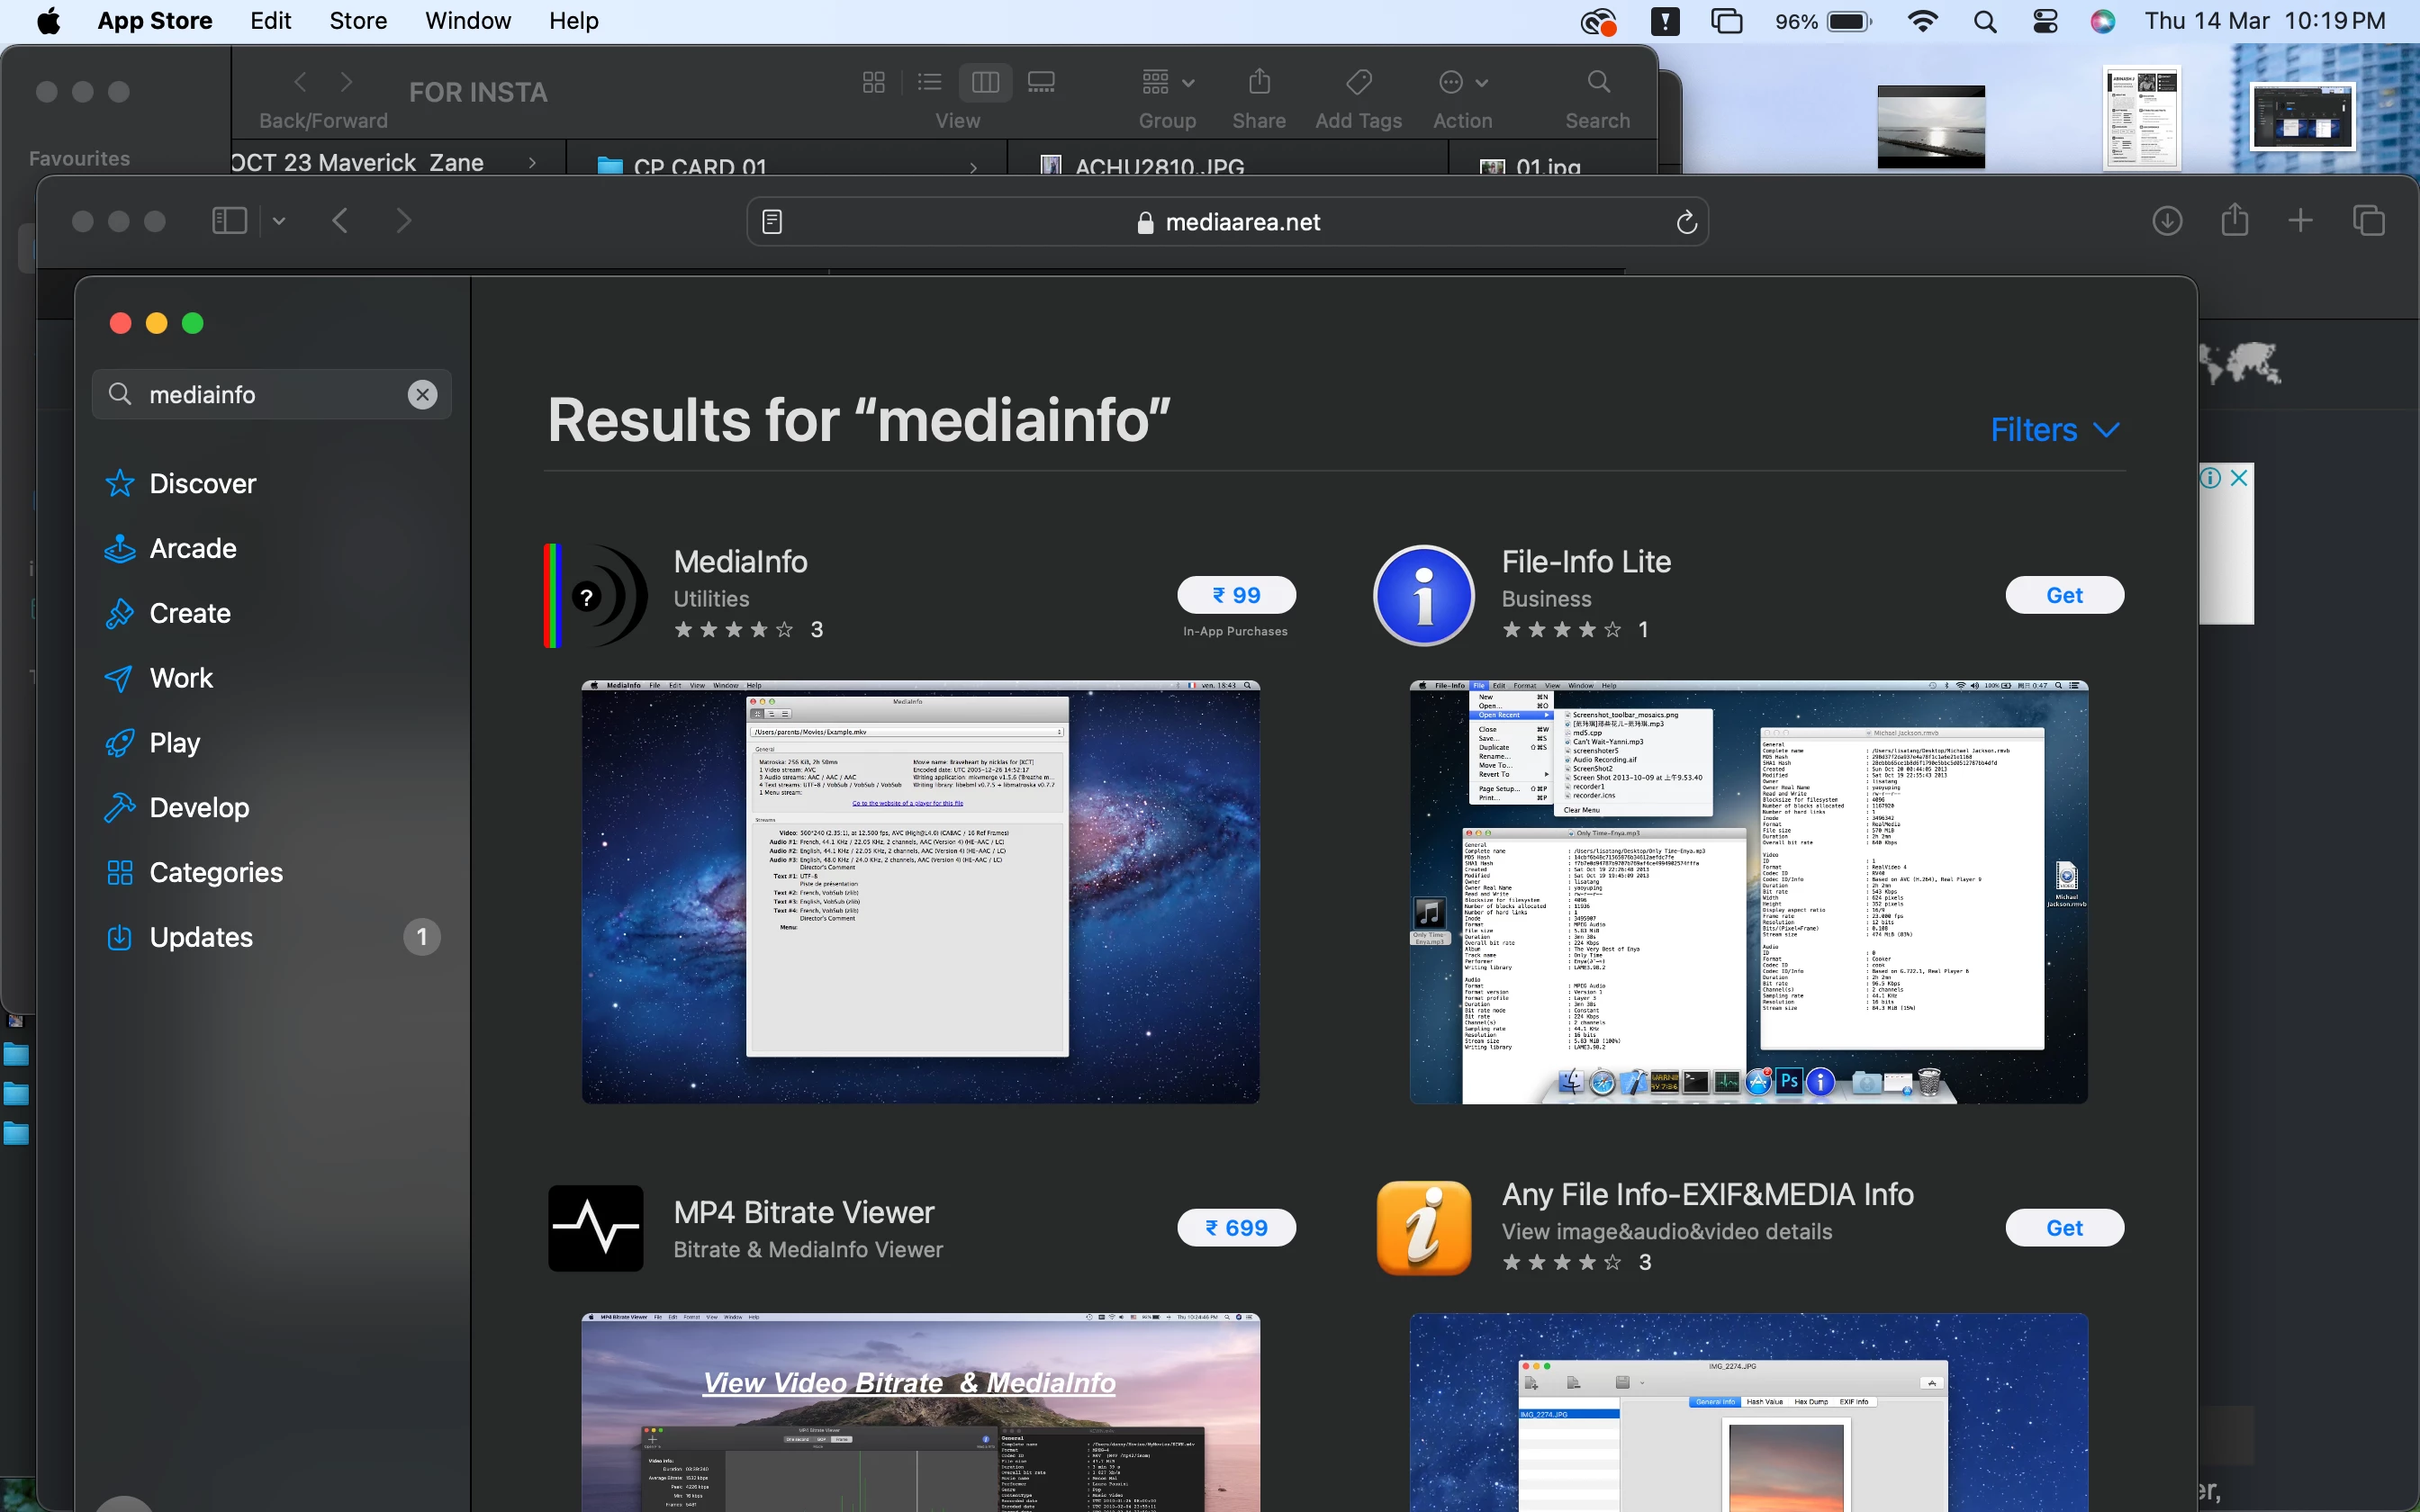Viewport: 2420px width, 1512px height.
Task: Open the Any File Info title link
Action: click(1707, 1195)
